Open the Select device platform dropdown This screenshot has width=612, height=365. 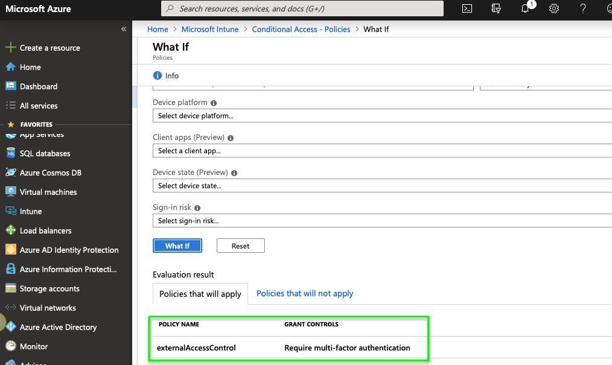click(x=382, y=116)
